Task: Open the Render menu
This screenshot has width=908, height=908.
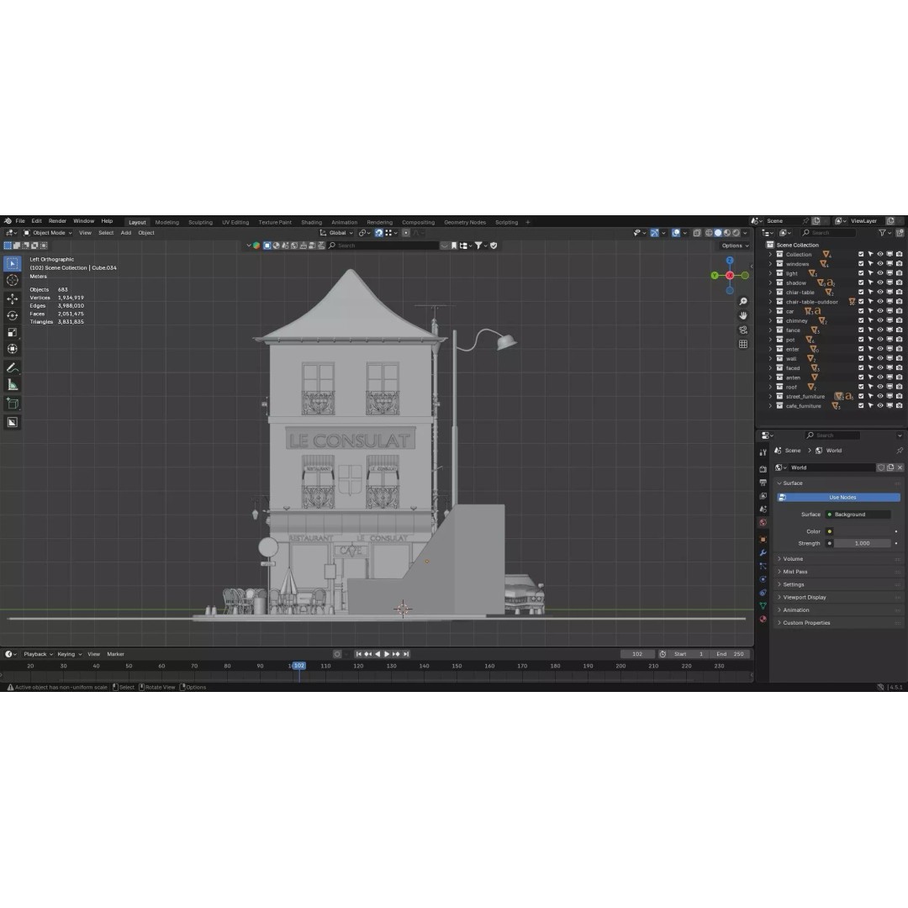Action: [x=57, y=221]
